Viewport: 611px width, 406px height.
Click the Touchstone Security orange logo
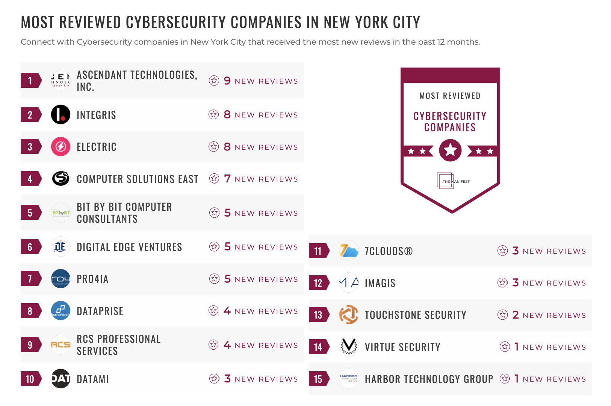tap(349, 315)
